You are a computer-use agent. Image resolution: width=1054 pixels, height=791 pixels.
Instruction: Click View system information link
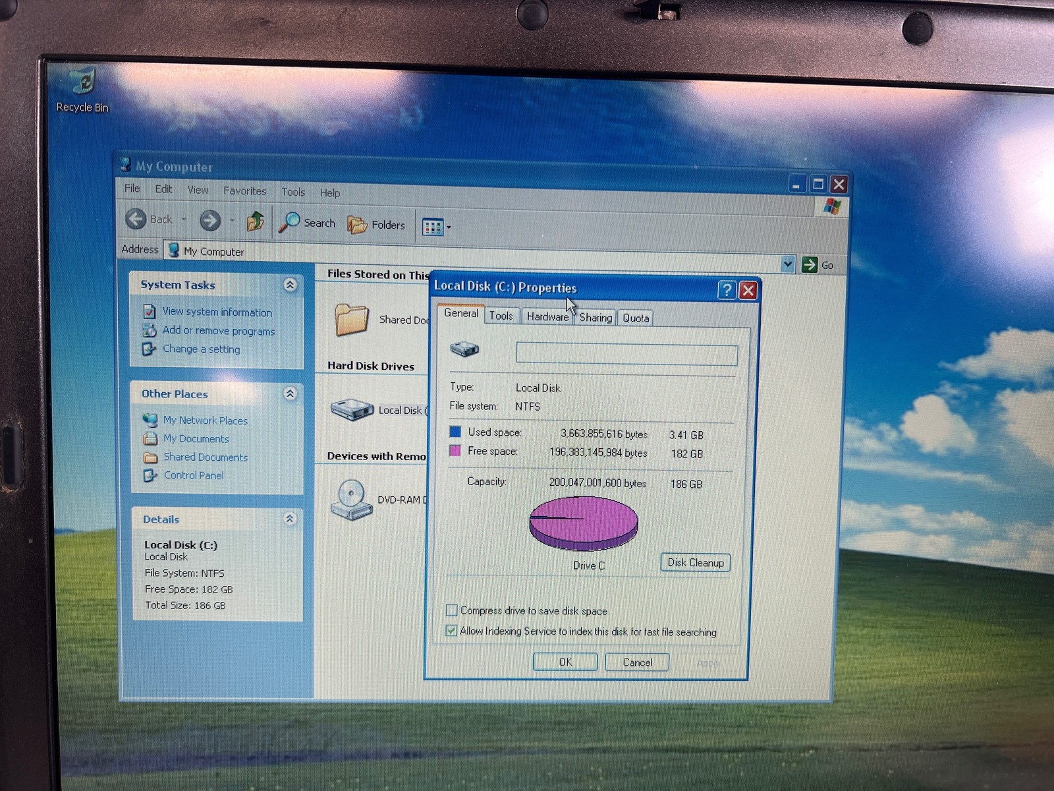(217, 312)
